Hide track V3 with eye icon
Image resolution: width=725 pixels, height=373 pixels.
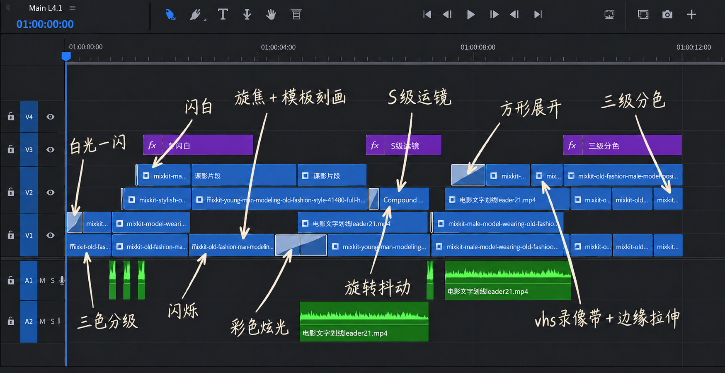[x=50, y=150]
